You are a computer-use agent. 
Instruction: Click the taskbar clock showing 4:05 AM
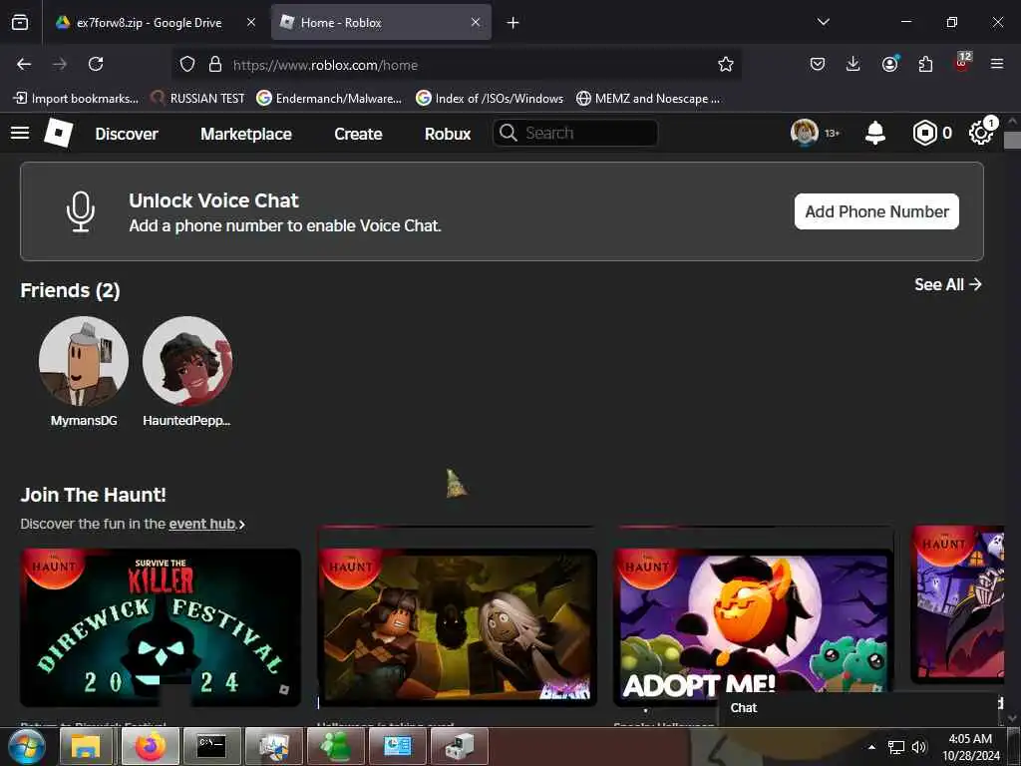970,747
